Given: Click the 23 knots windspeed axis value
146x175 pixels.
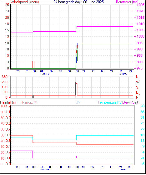Looking at the screenshot, I should tap(7, 11).
